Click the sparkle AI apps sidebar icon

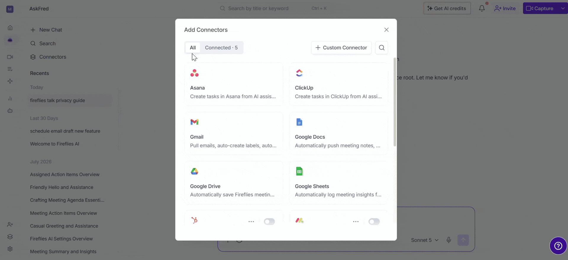(10, 81)
